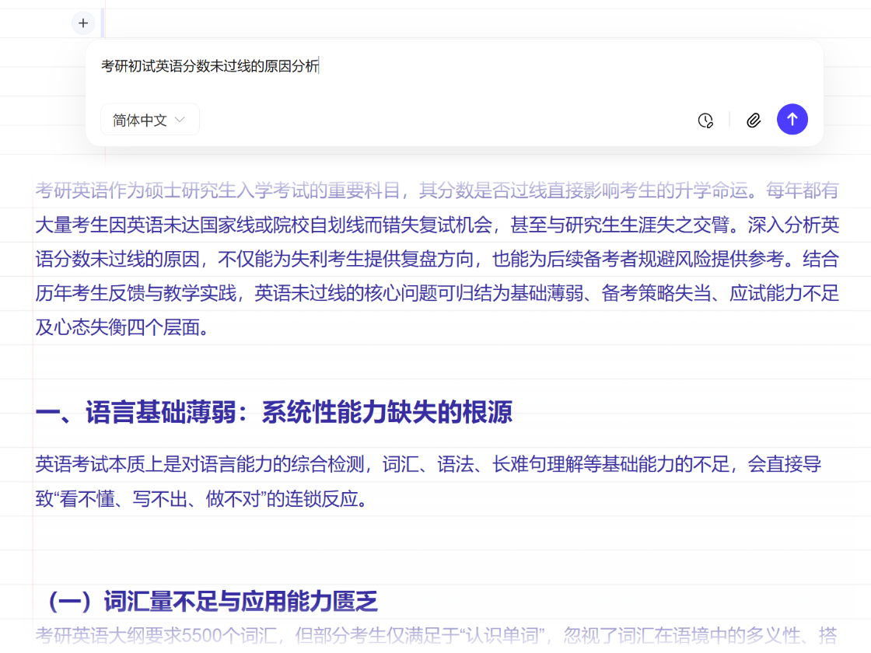Open the 简体中文 language dropdown
Screen dimensions: 871x653
point(149,120)
